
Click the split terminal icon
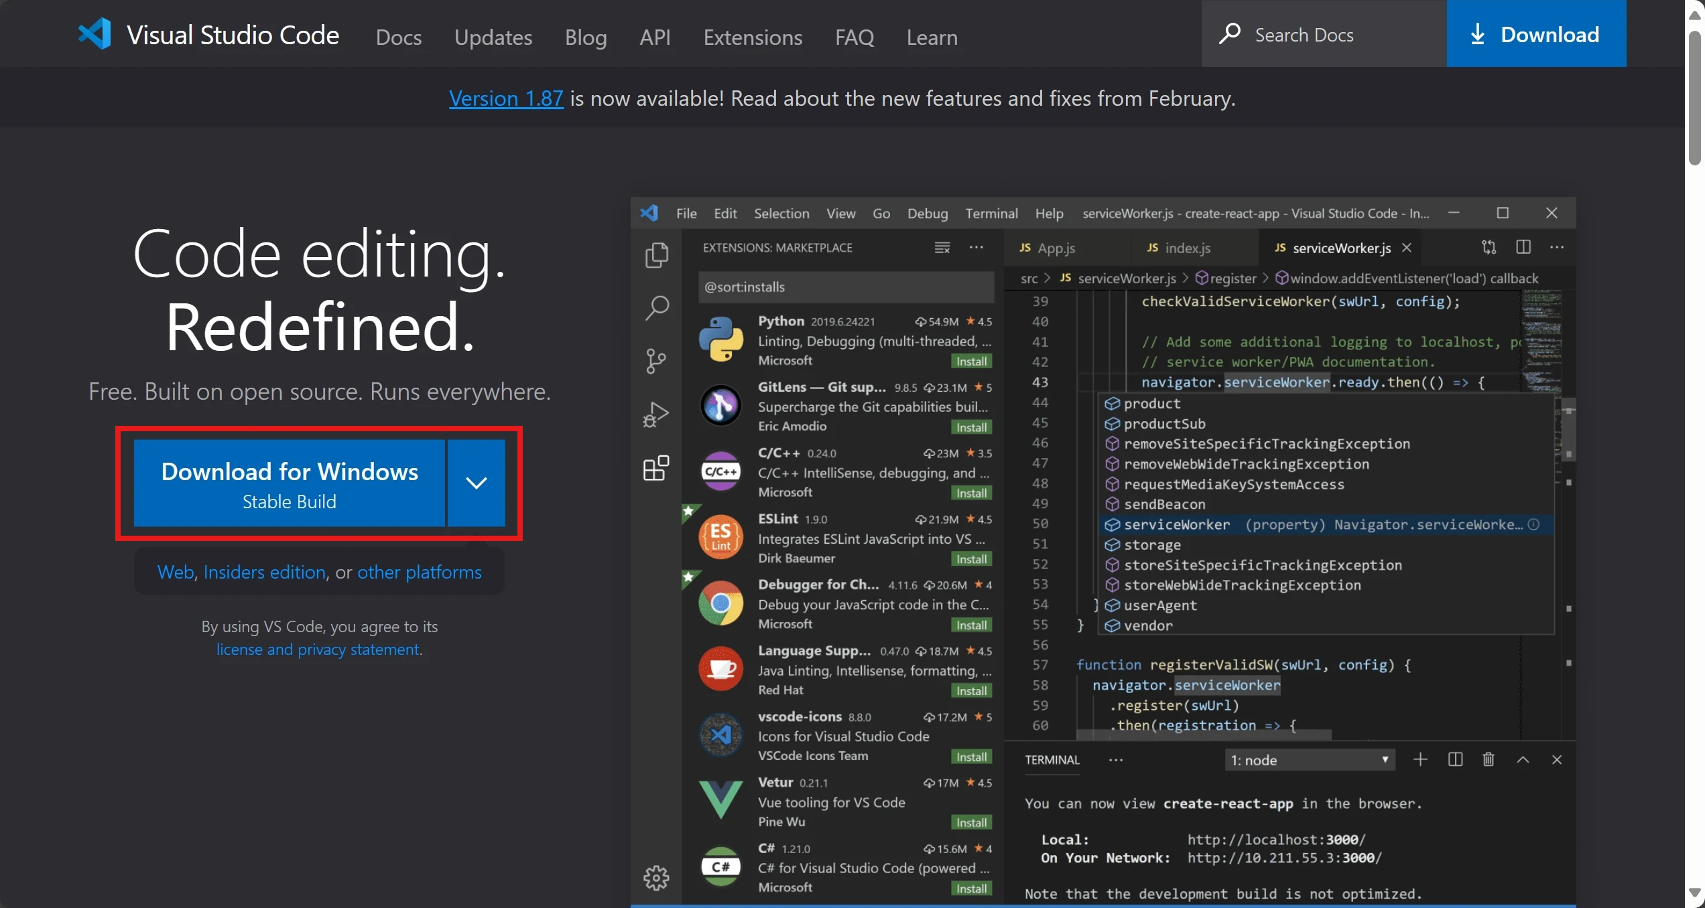1455,759
